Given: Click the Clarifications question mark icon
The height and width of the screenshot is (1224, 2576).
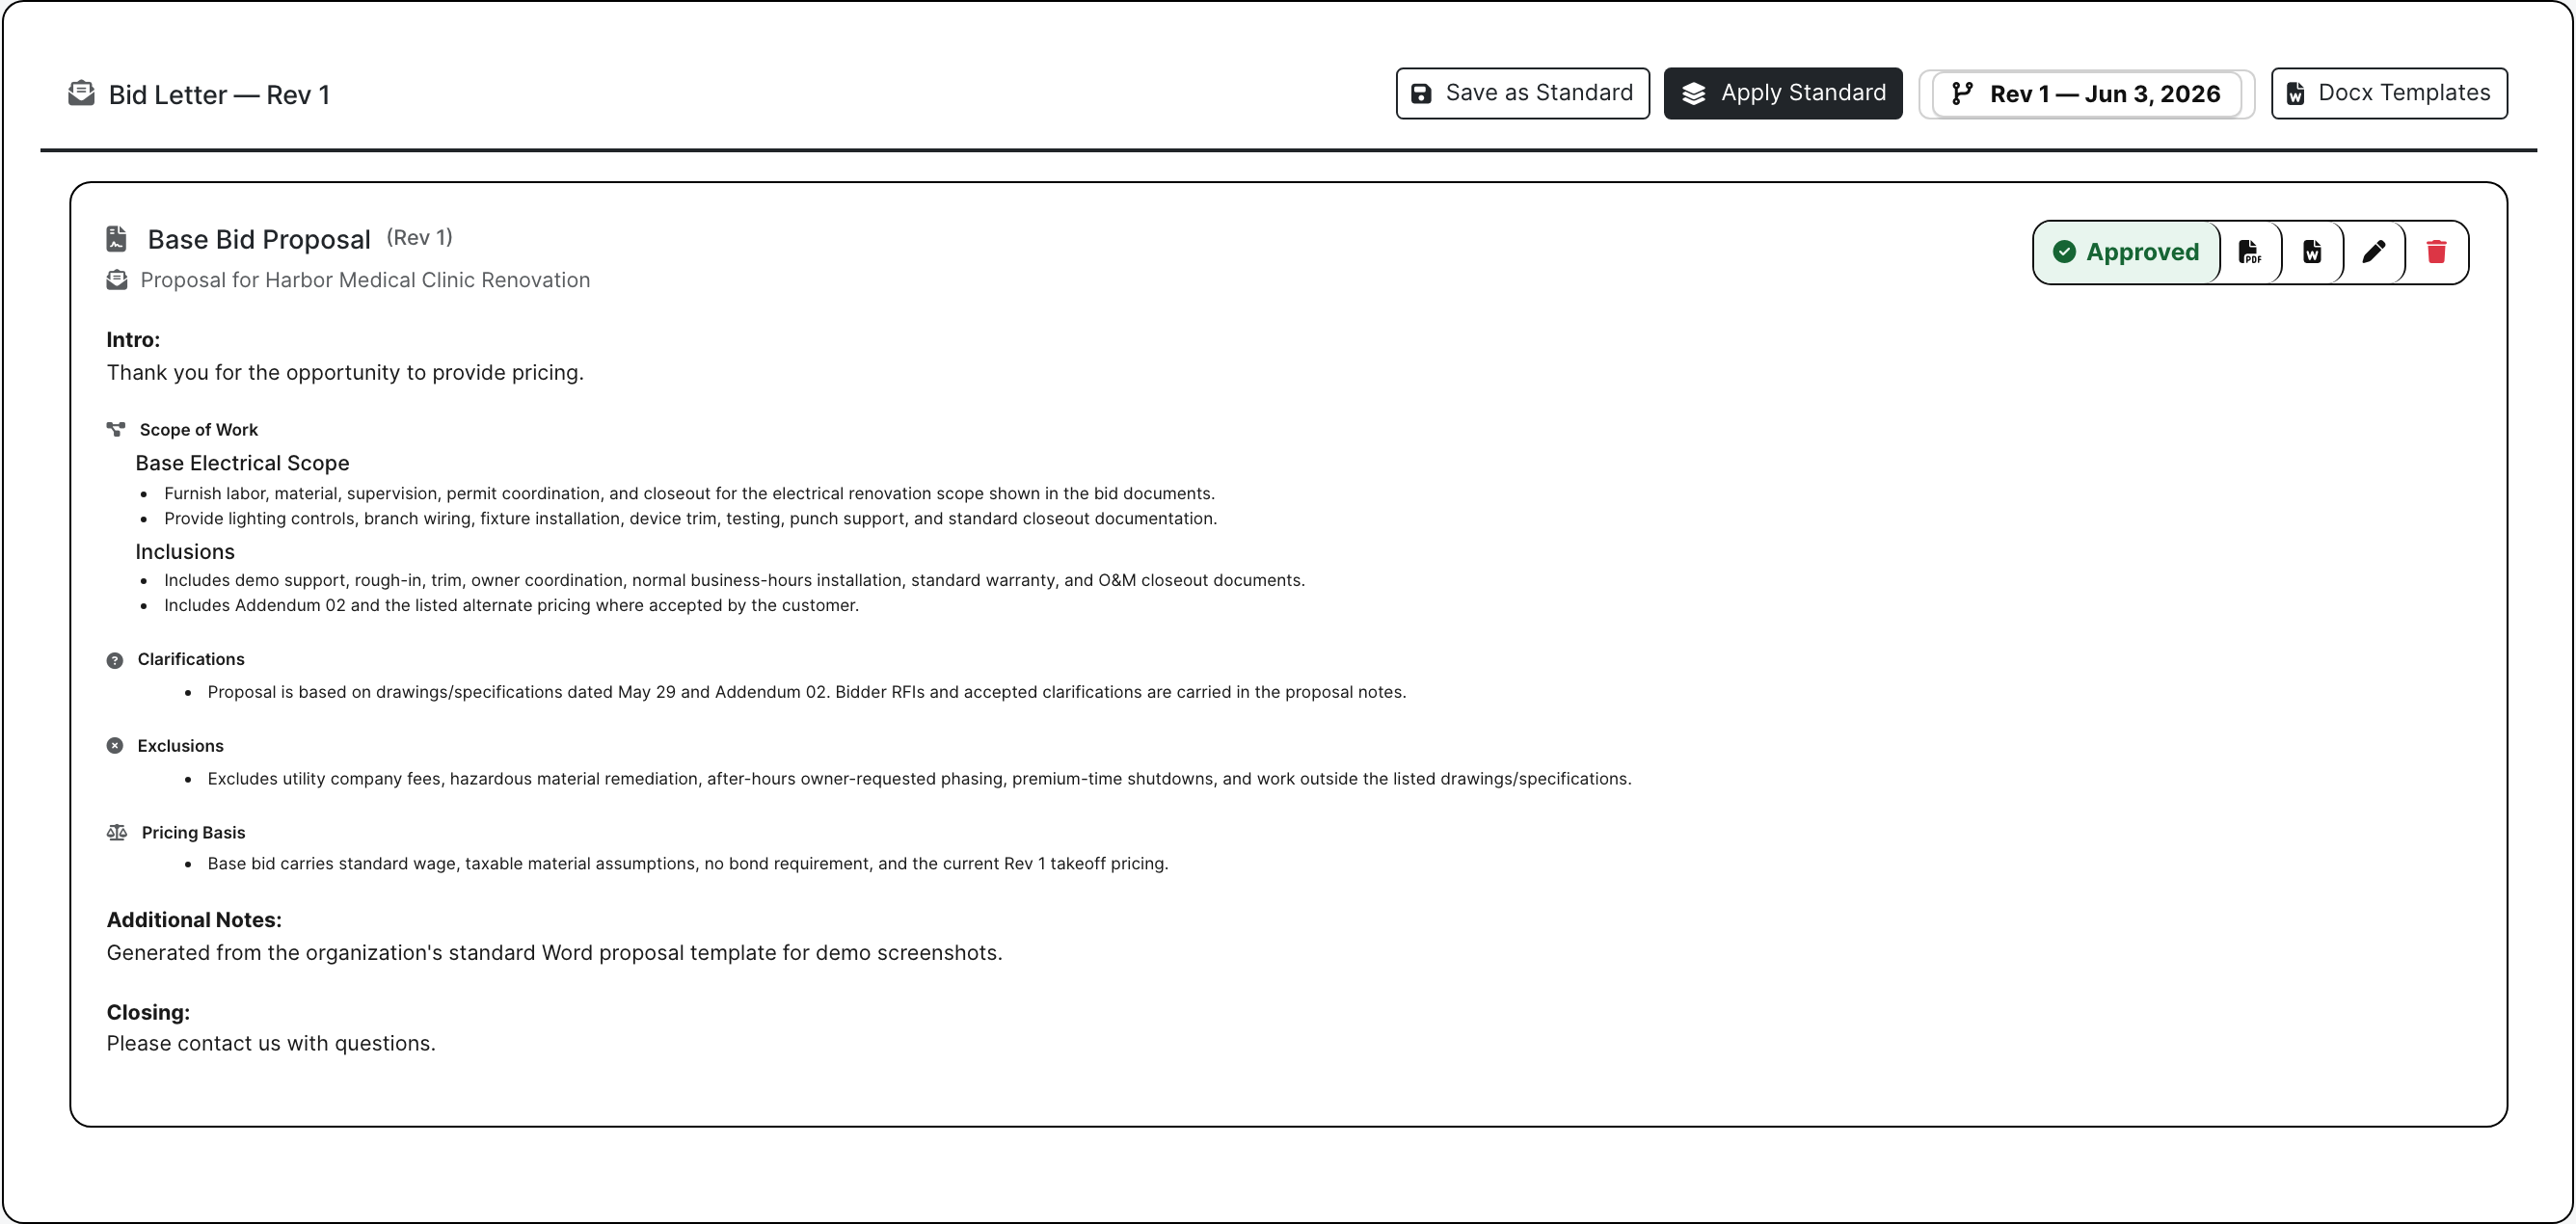Looking at the screenshot, I should click(115, 660).
